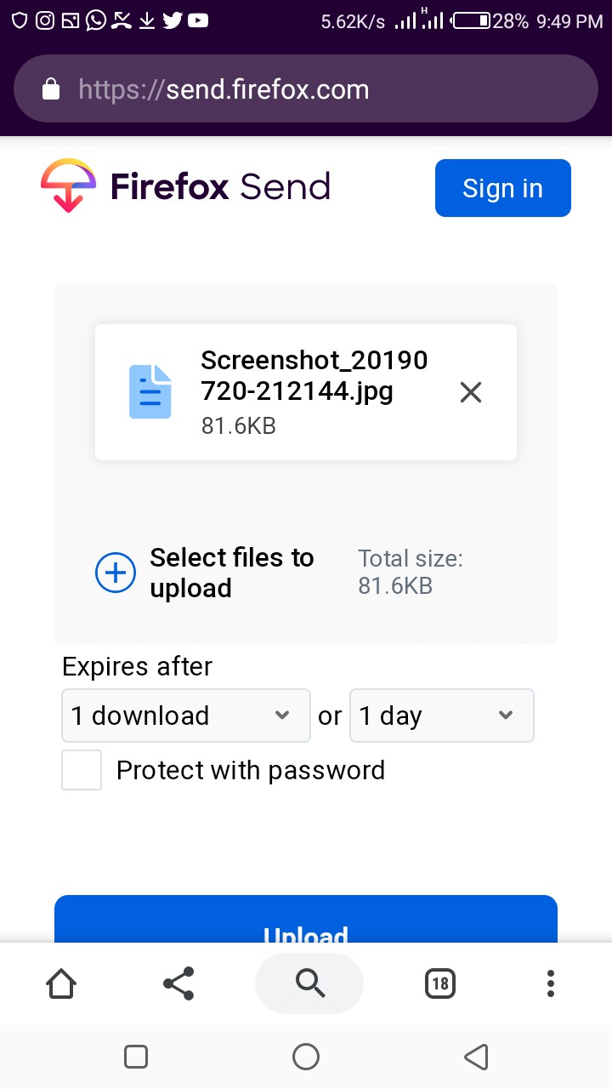Viewport: 612px width, 1089px height.
Task: Tap the Android home circle button
Action: 306,1057
